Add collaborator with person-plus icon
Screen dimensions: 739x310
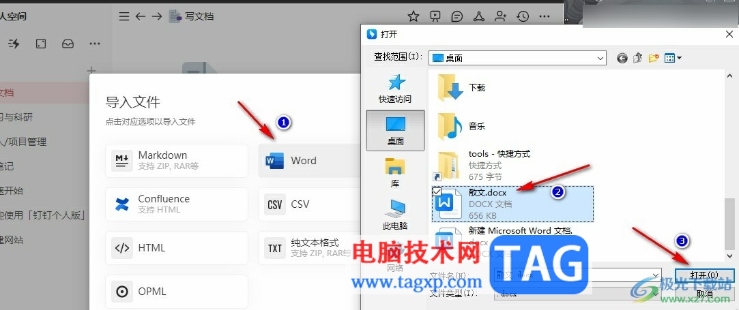pyautogui.click(x=501, y=16)
